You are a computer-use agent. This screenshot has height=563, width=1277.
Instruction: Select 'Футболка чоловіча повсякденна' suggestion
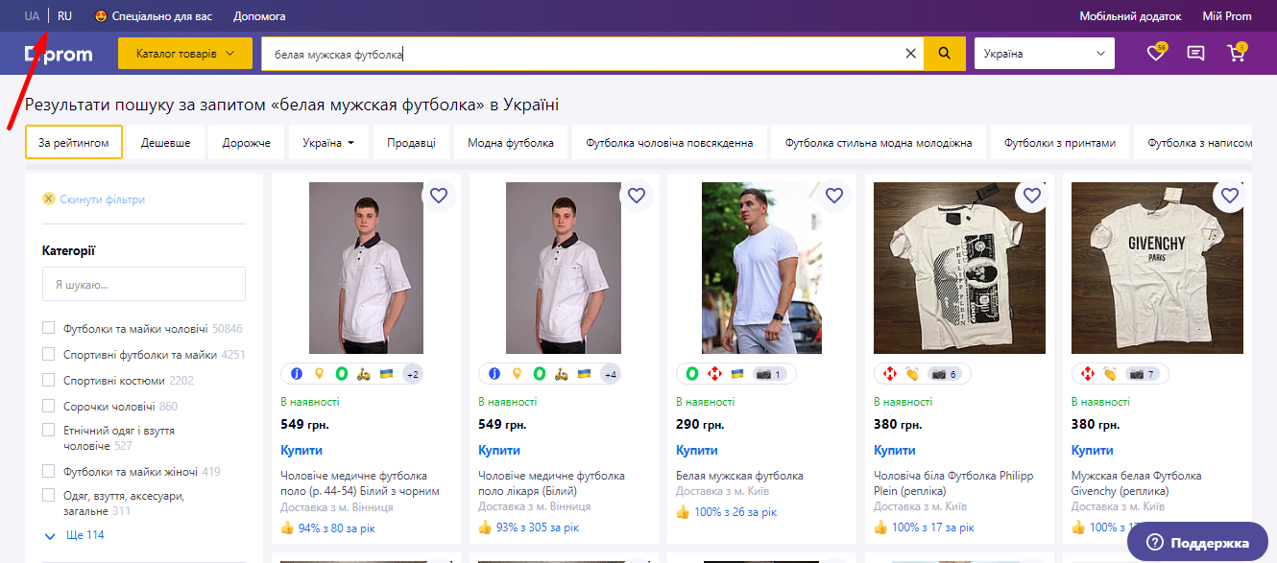pos(669,143)
